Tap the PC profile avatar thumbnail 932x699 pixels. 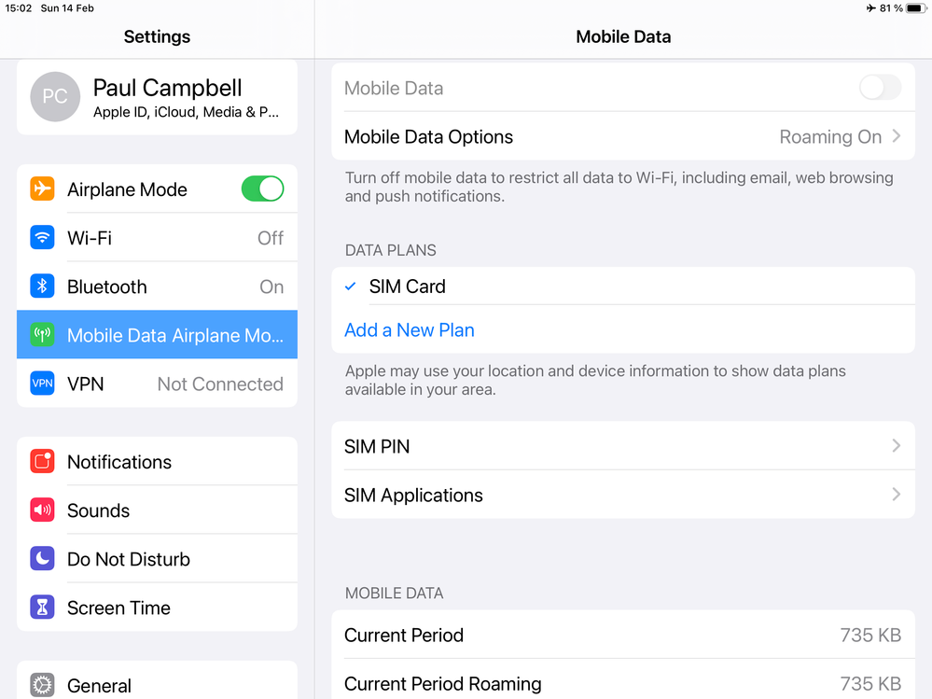pos(55,97)
